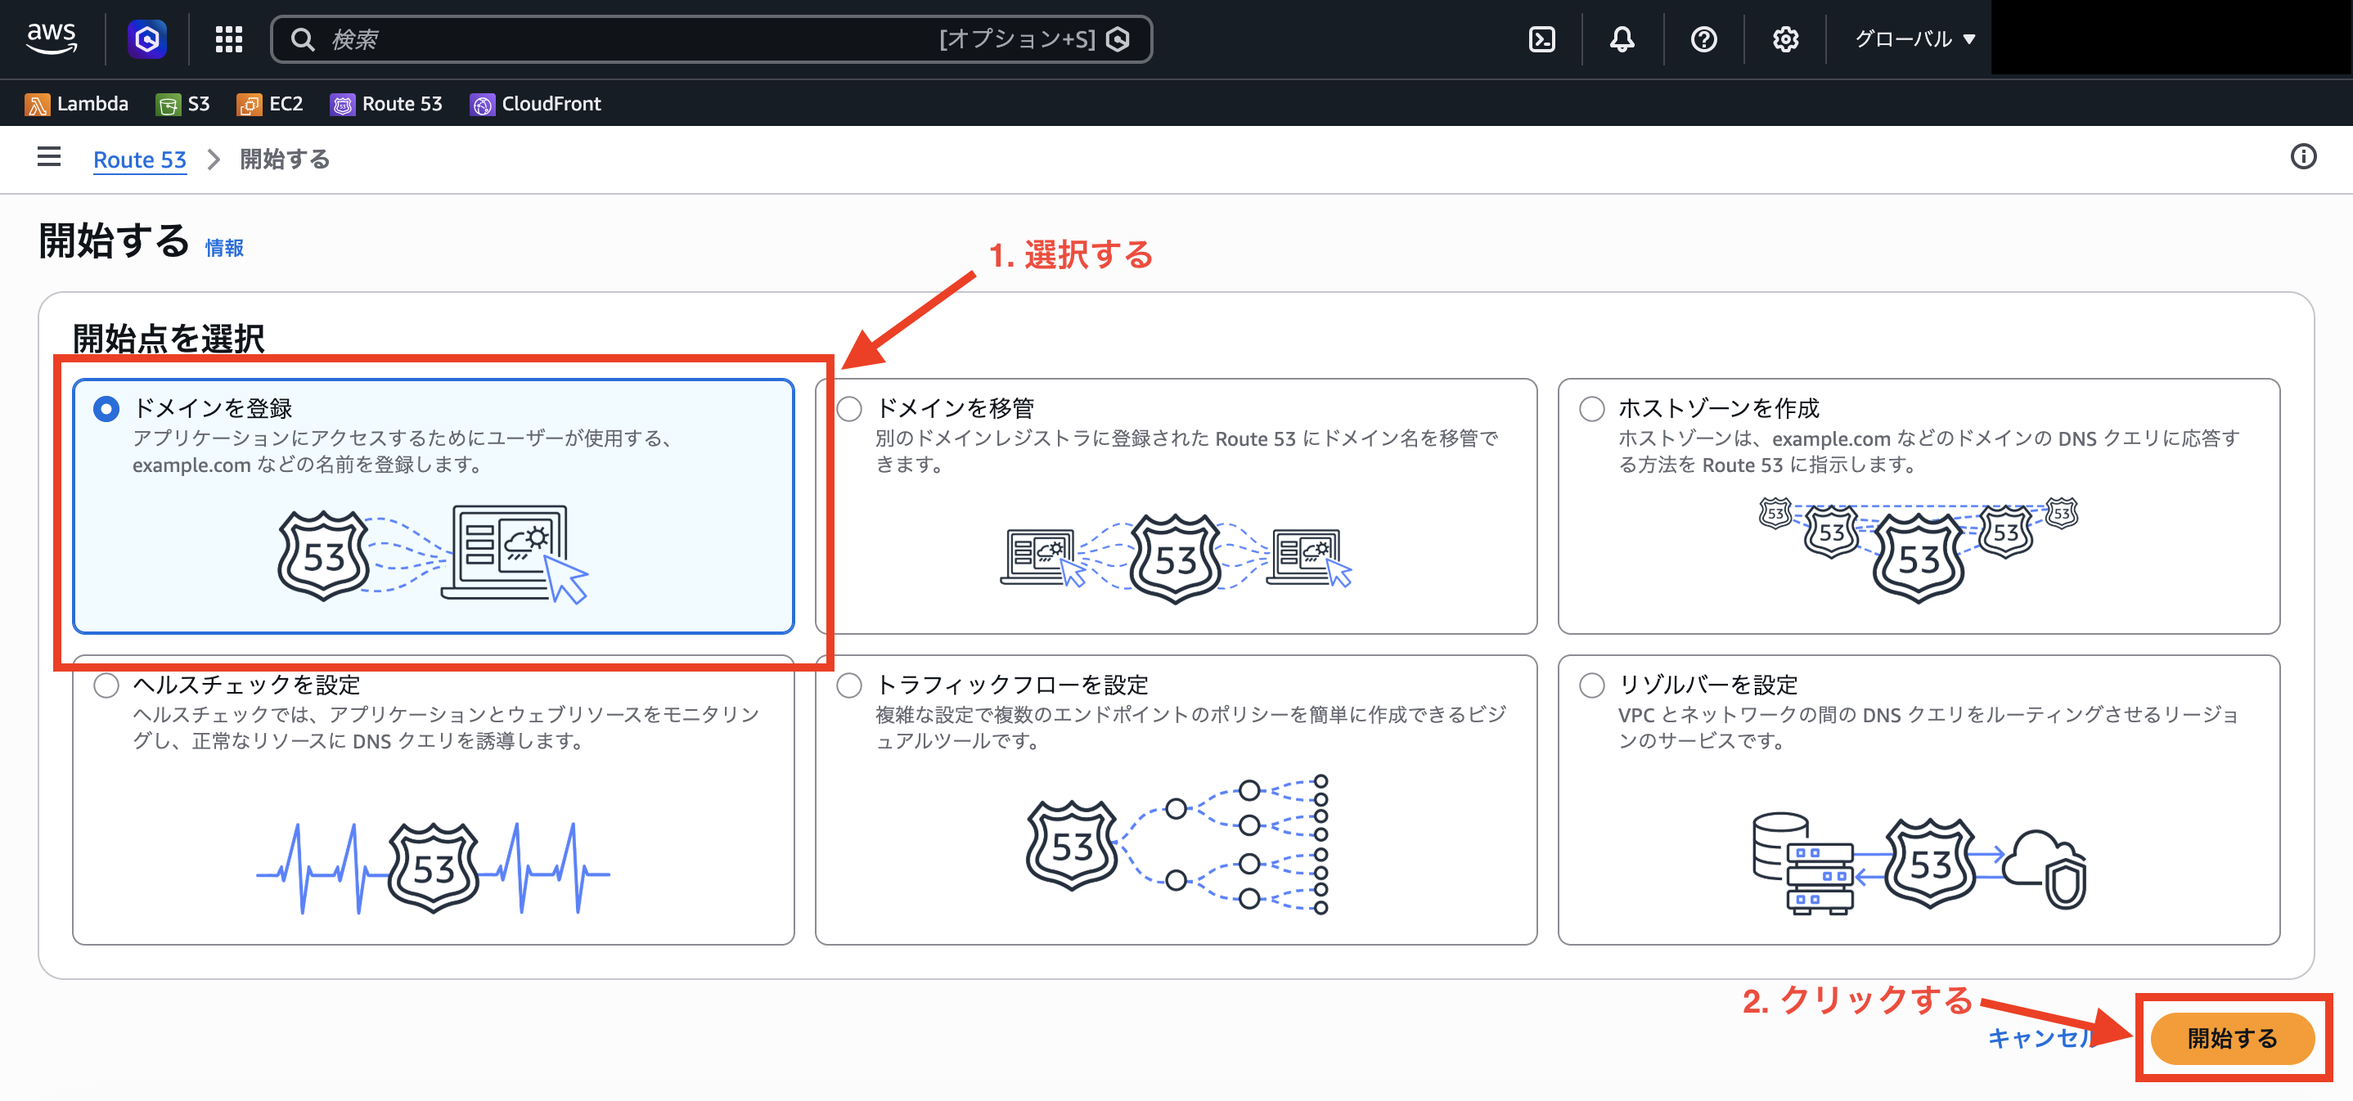Click the CloudFront service icon
Viewport: 2353px width, 1101px height.
[x=482, y=105]
